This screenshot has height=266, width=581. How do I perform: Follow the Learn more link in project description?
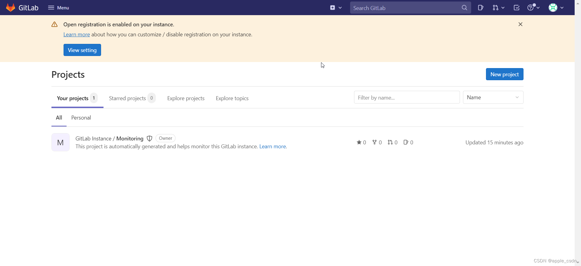272,146
